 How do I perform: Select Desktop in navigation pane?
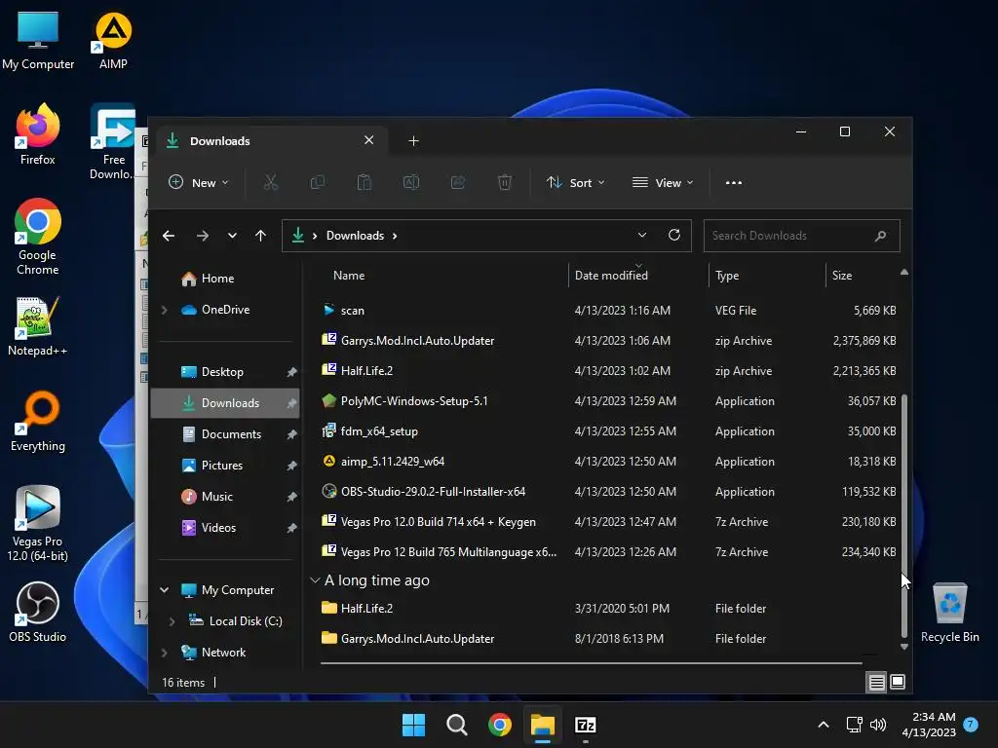point(225,372)
